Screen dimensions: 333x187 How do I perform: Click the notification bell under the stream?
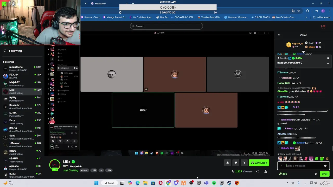tap(227, 163)
